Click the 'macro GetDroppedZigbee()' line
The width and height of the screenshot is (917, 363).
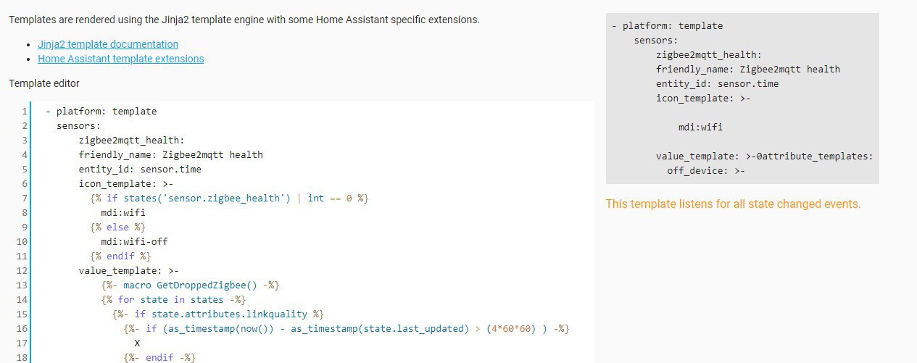(190, 285)
